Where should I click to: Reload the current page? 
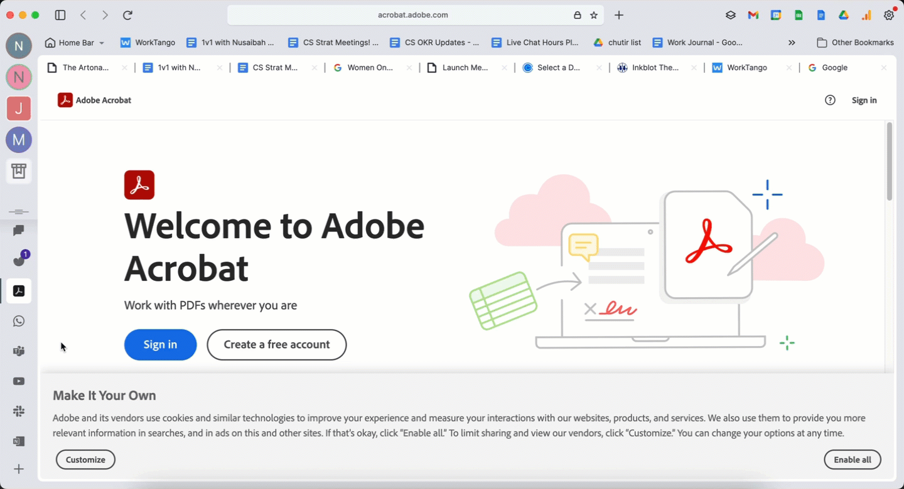(127, 15)
